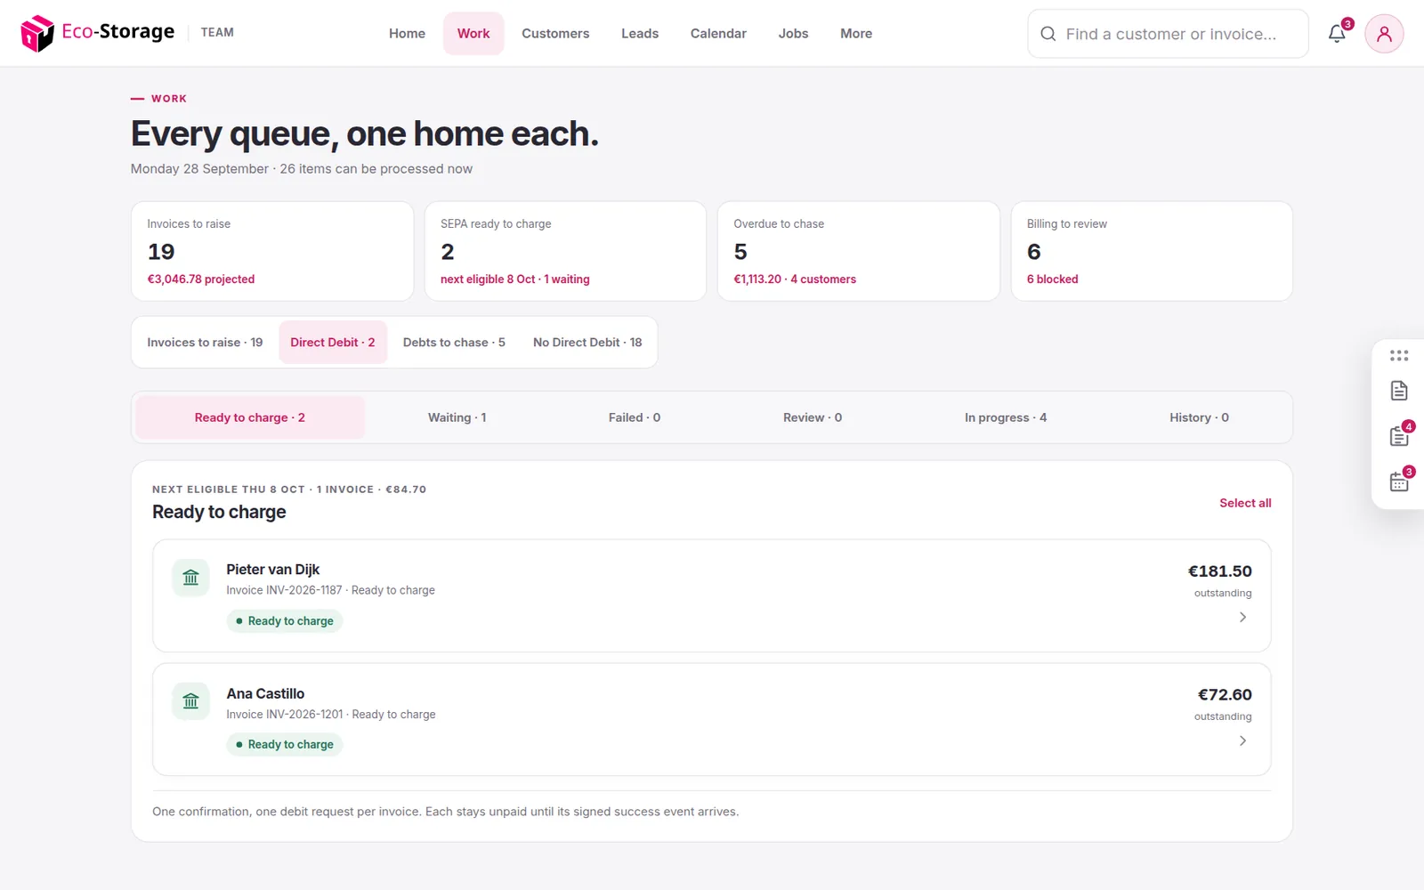1424x890 pixels.
Task: Expand Pieter van Dijk invoice chevron
Action: click(x=1243, y=617)
